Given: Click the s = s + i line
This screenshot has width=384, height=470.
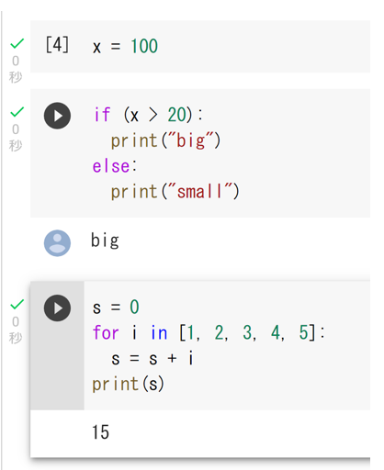Looking at the screenshot, I should (x=152, y=358).
